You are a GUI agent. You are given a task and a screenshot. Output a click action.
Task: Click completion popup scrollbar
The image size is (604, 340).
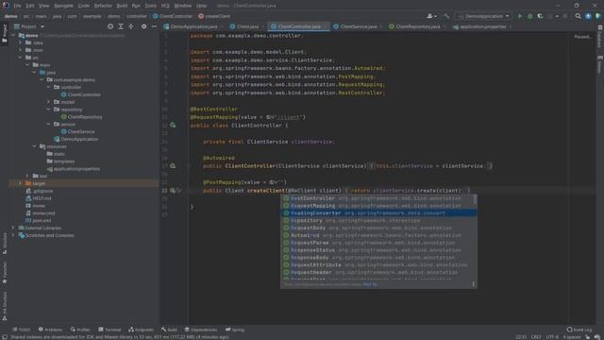tap(475, 199)
